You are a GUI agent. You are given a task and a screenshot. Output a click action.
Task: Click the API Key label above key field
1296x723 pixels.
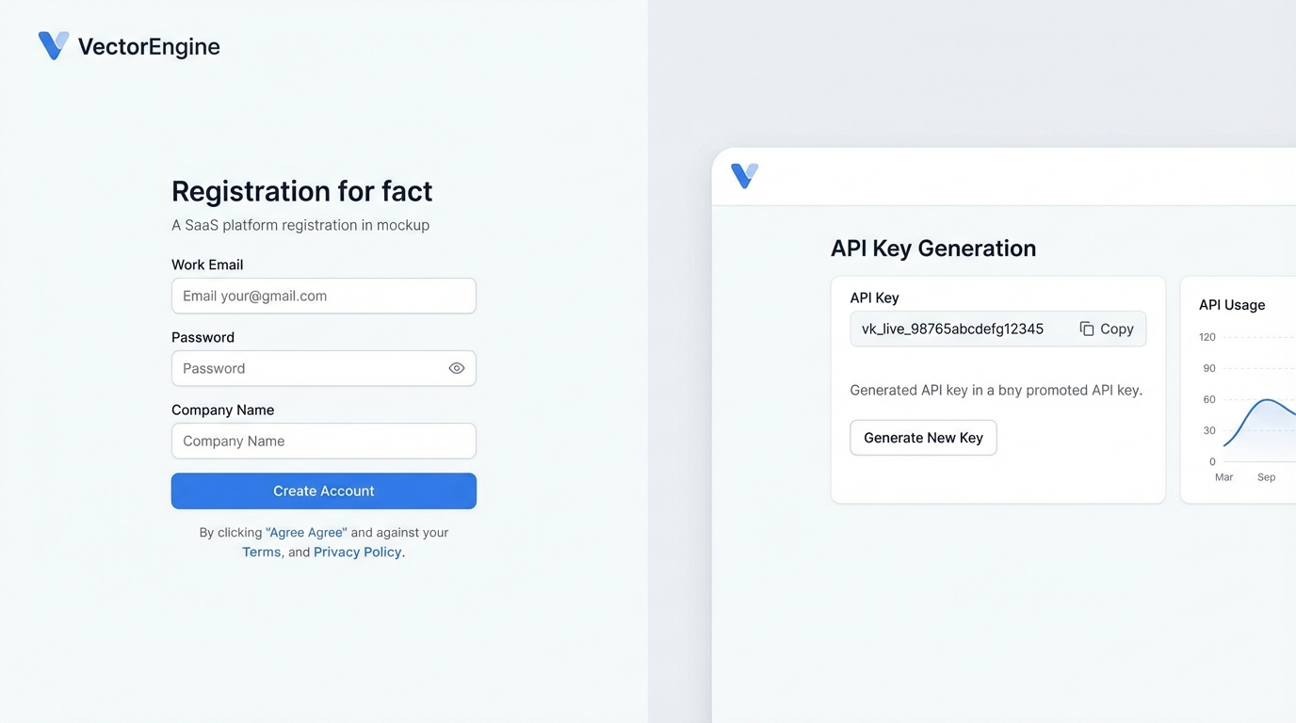point(874,297)
